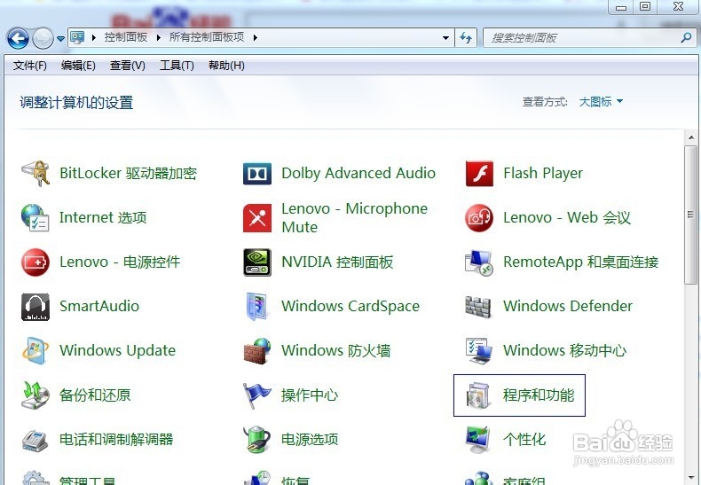
Task: Open the NVIDIA 控制面板 text link
Action: [337, 262]
